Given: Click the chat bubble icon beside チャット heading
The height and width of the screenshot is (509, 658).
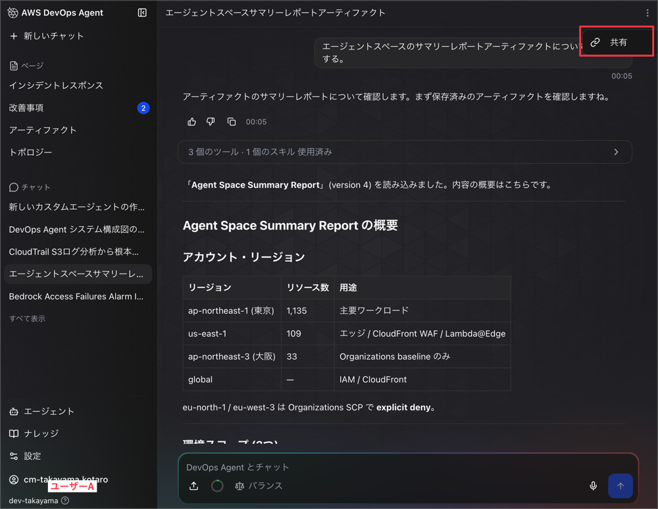Looking at the screenshot, I should tap(13, 187).
